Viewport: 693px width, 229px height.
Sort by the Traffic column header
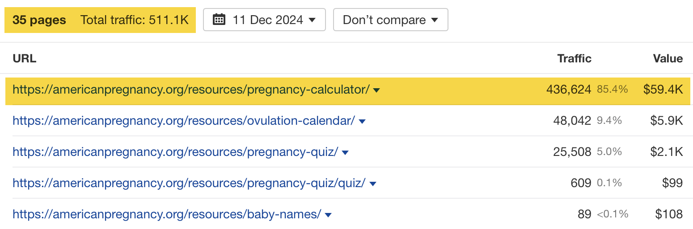[x=574, y=58]
